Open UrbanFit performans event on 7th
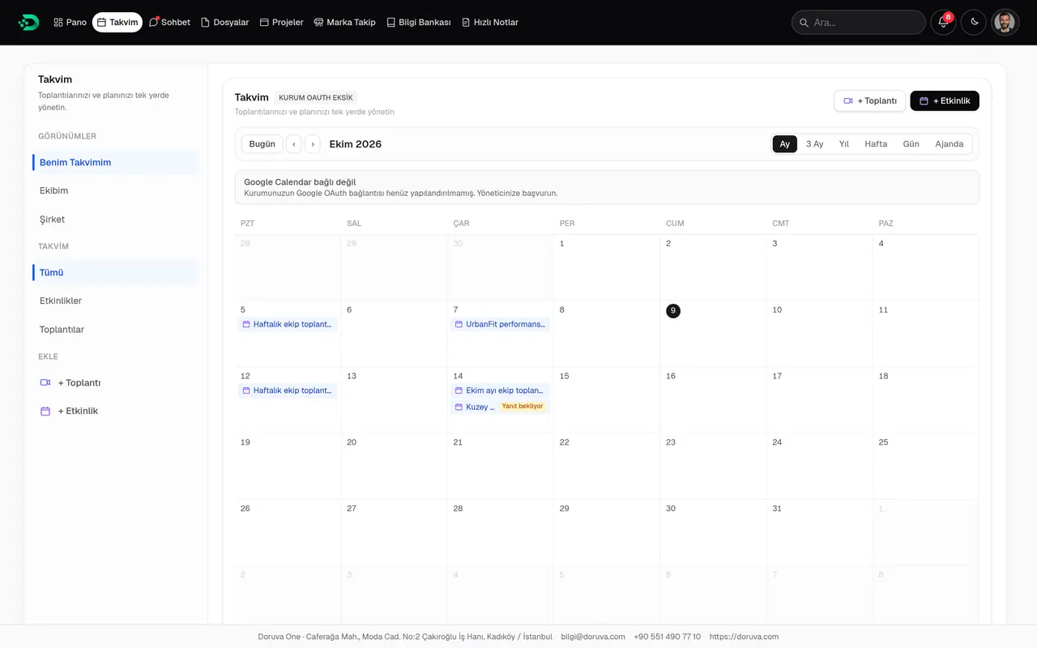 pos(500,324)
